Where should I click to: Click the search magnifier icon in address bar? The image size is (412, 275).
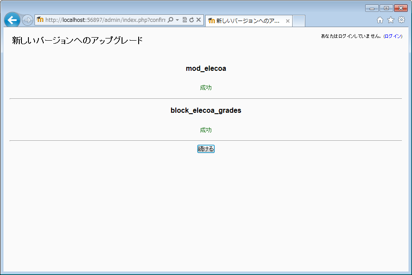(x=171, y=20)
